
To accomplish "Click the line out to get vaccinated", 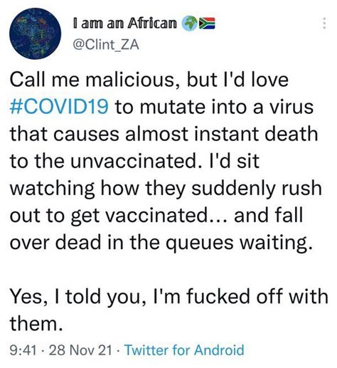I will tap(156, 216).
